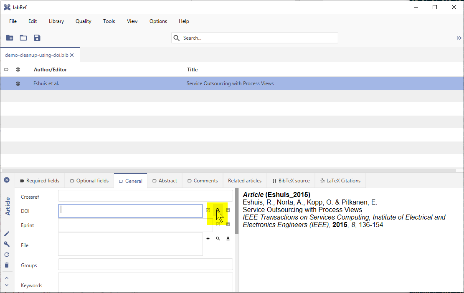Add a file with the plus icon
This screenshot has width=464, height=293.
[208, 238]
